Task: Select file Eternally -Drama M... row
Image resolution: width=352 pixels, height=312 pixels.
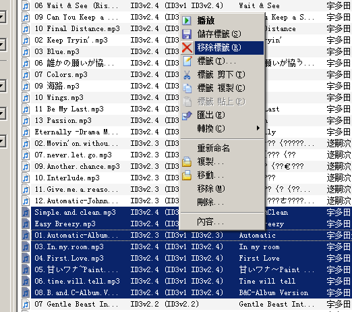Action: coord(76,132)
